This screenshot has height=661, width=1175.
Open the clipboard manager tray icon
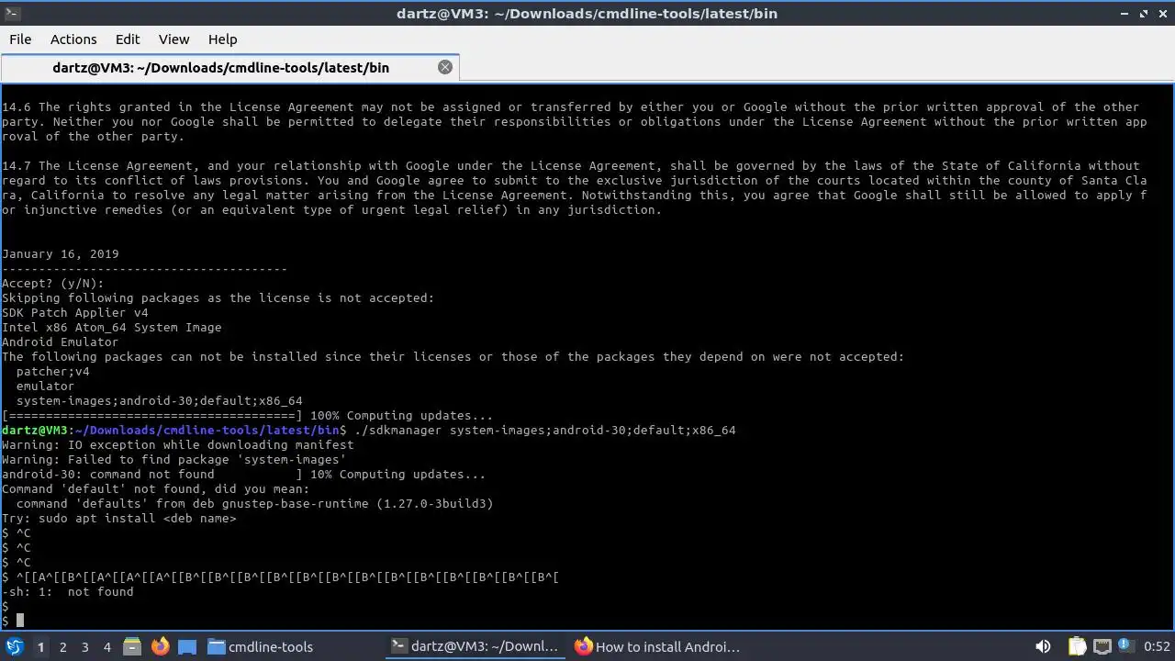click(x=1077, y=646)
